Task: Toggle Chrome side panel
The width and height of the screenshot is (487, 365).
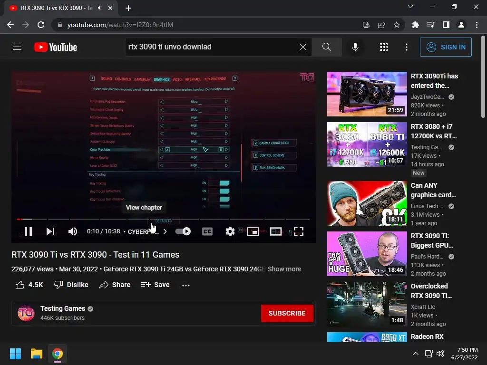Action: click(446, 25)
